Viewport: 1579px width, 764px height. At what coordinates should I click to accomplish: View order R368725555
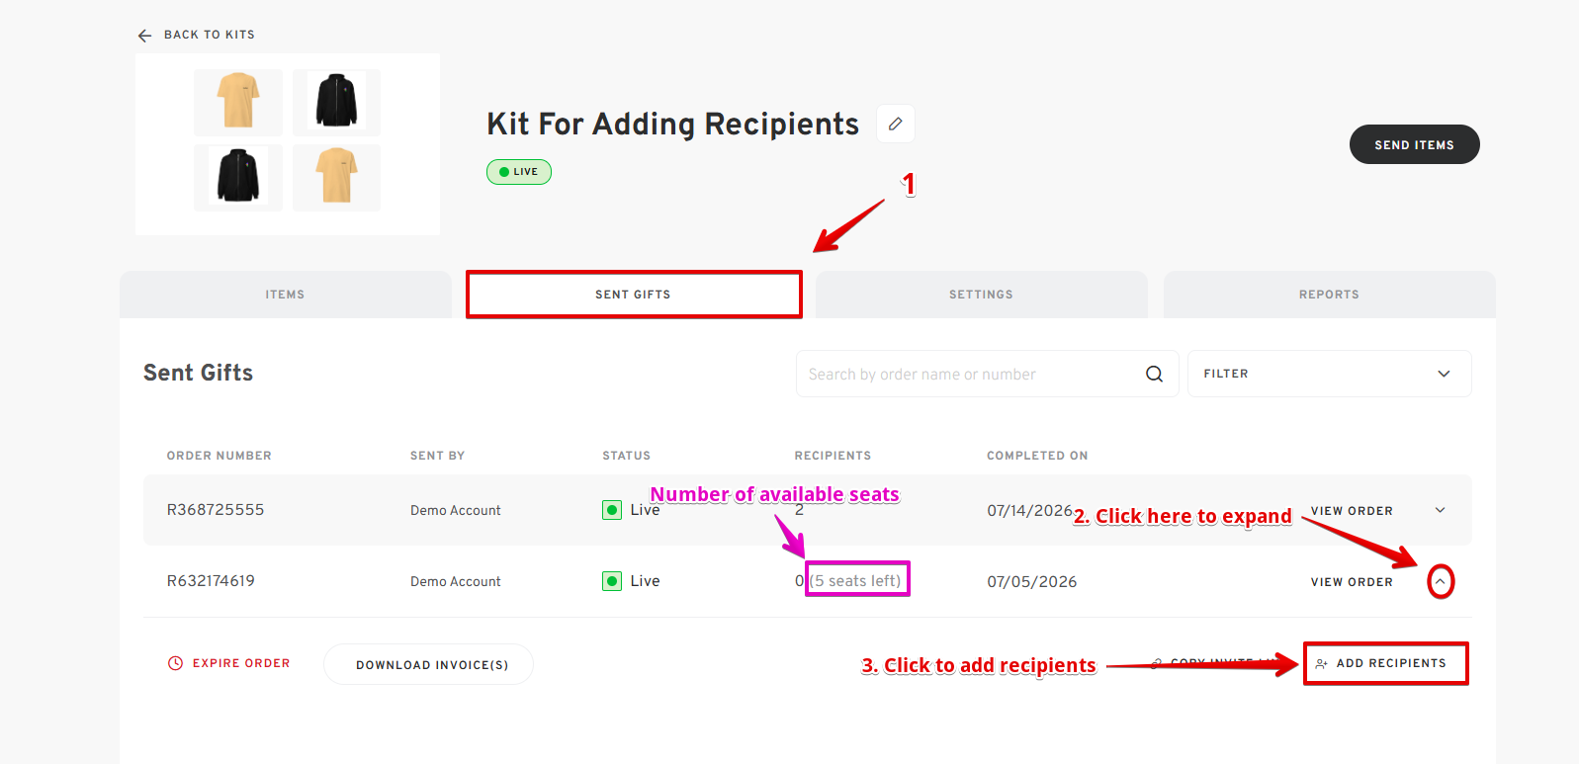[1352, 511]
